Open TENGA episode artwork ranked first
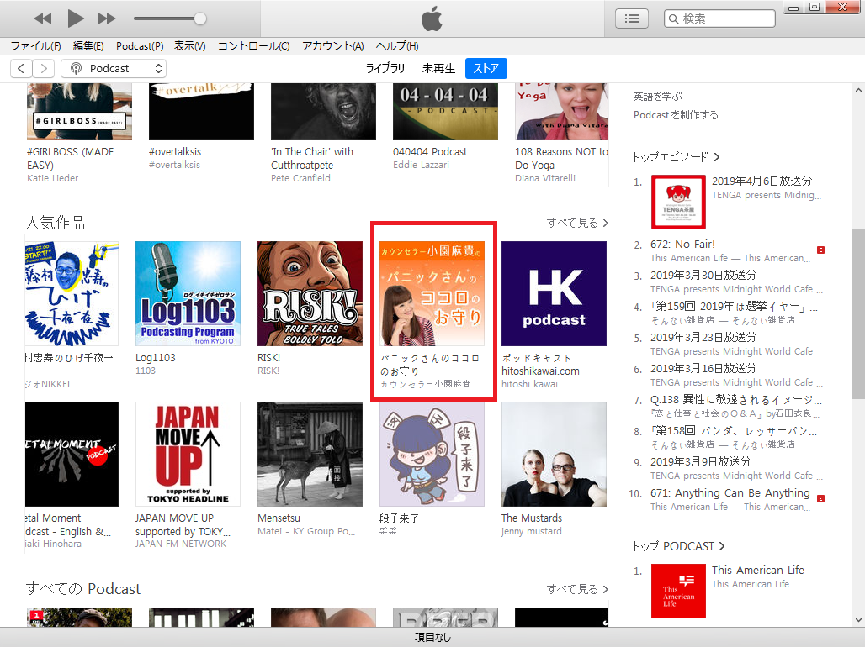The width and height of the screenshot is (865, 647). coord(678,203)
